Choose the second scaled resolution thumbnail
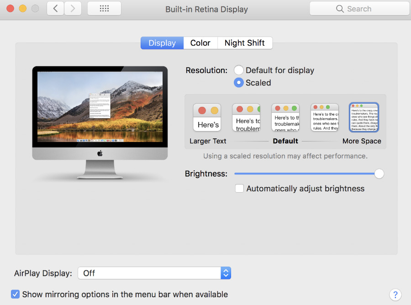411x305 pixels. (x=246, y=117)
